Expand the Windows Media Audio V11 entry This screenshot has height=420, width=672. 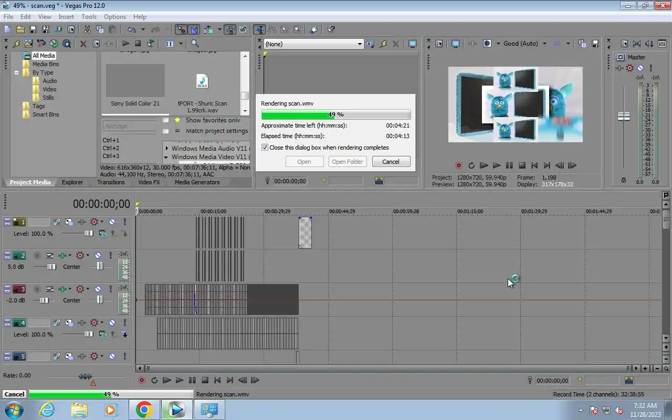[167, 149]
